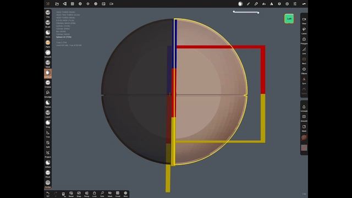Screen dimensions: 352x198
Task: Click the Smooth mask button
Action: (x=304, y=118)
